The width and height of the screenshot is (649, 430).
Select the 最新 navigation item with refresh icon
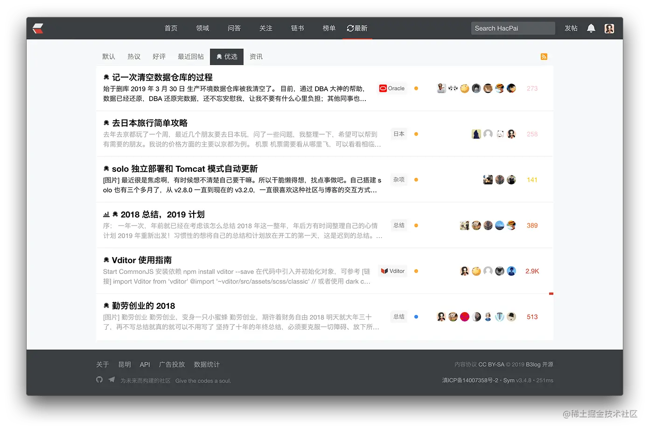(357, 28)
